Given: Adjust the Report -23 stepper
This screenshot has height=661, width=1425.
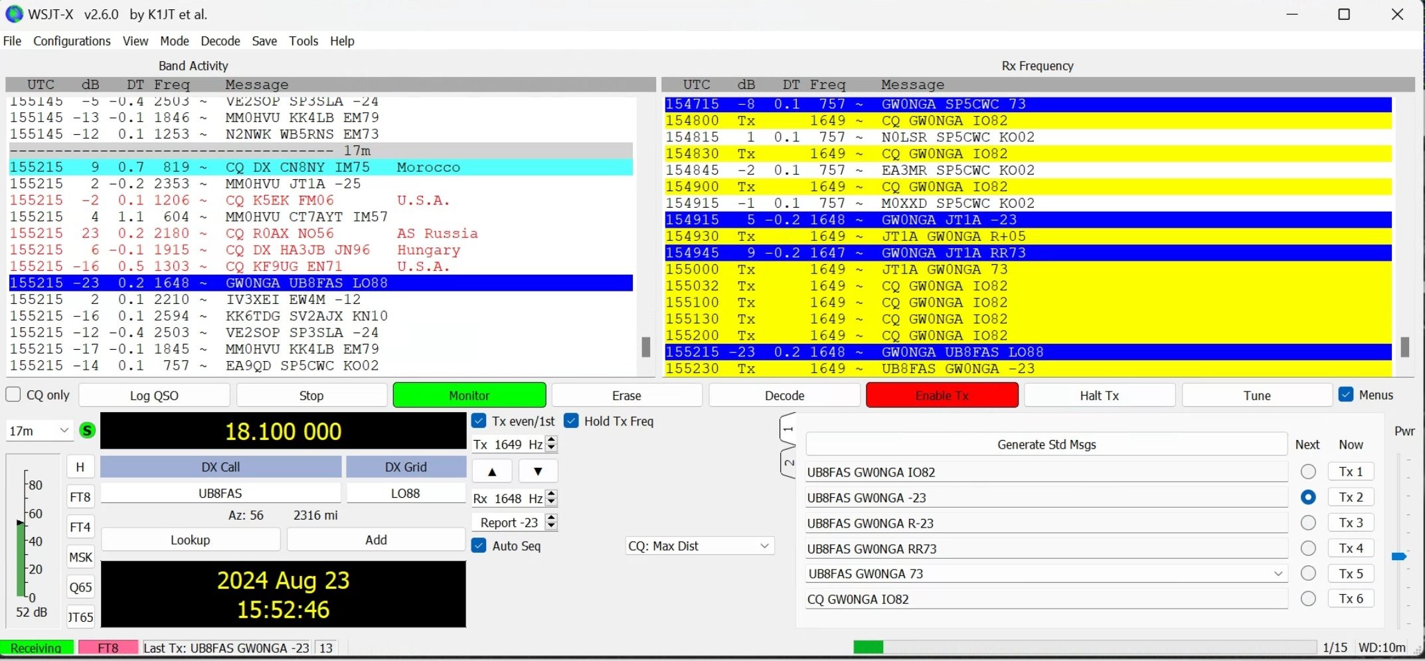Looking at the screenshot, I should click(551, 522).
